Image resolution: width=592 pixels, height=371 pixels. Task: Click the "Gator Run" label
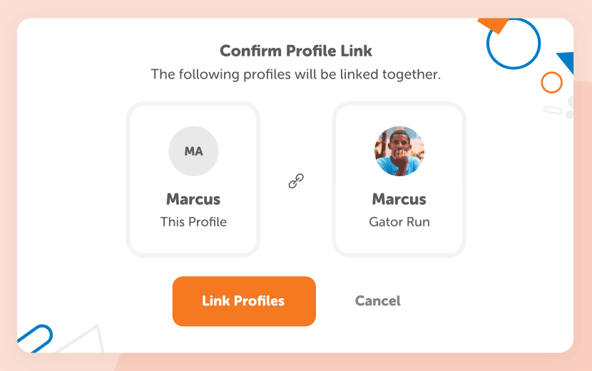399,222
